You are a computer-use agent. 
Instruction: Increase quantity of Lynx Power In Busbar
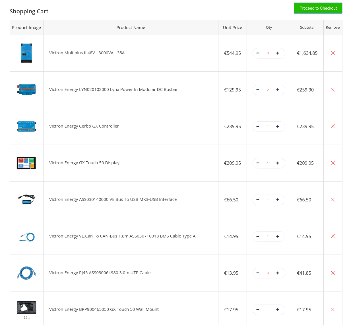click(278, 90)
